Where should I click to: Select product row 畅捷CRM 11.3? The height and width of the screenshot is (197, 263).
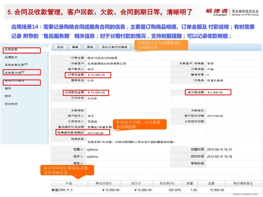62,190
